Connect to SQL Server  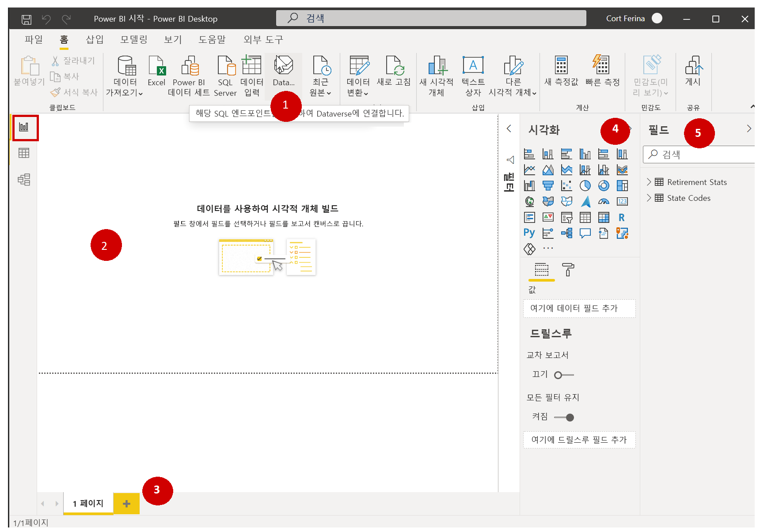pos(225,76)
